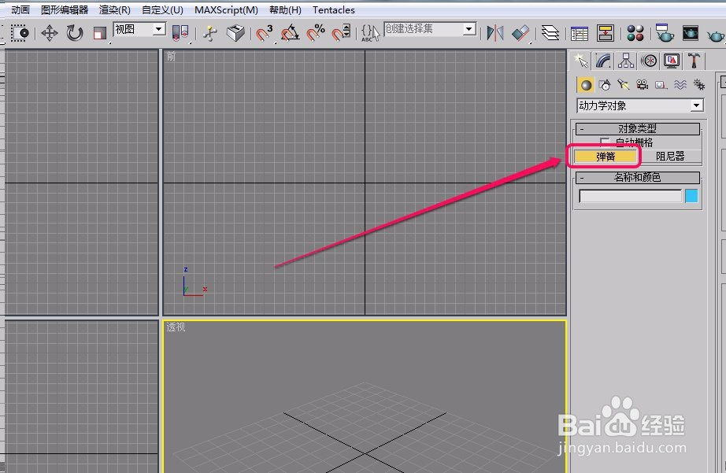
Task: Click the Use Pivot Point Center icon
Action: coord(180,33)
